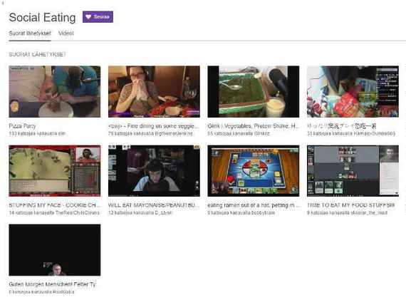Select the Suorat lähetykset tab
The width and height of the screenshot is (406, 305).
coord(30,33)
